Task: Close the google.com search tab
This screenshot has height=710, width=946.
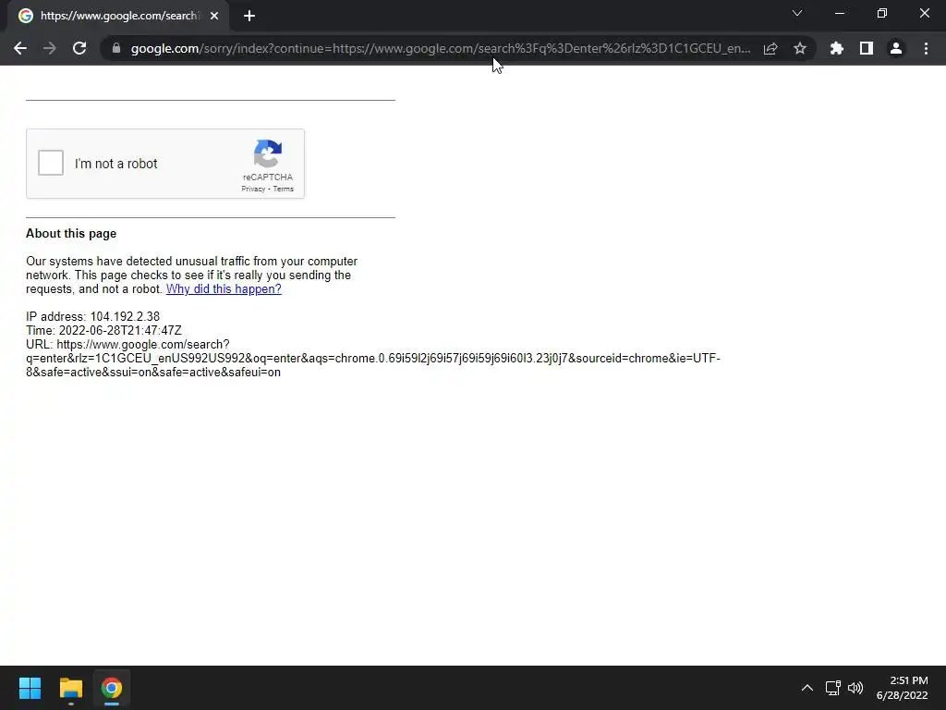Action: (214, 16)
